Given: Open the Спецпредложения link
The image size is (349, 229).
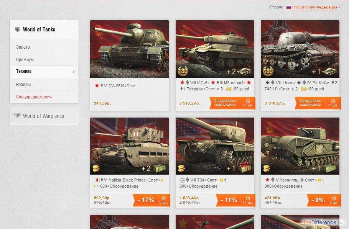Looking at the screenshot, I should [34, 97].
